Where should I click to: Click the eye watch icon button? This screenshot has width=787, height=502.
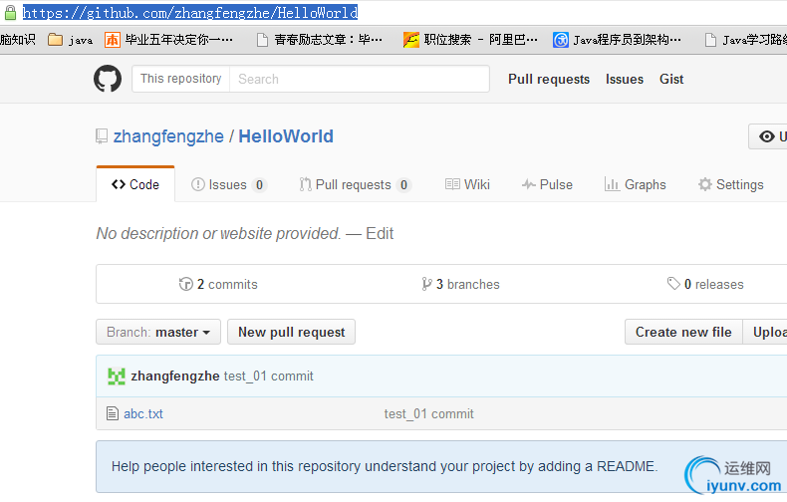click(768, 136)
